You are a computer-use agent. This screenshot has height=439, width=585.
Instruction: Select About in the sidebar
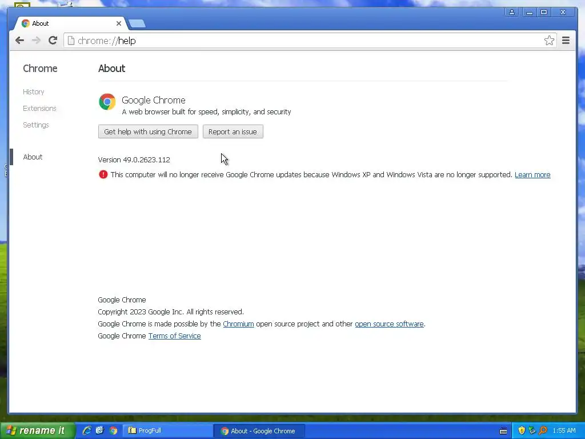[33, 157]
